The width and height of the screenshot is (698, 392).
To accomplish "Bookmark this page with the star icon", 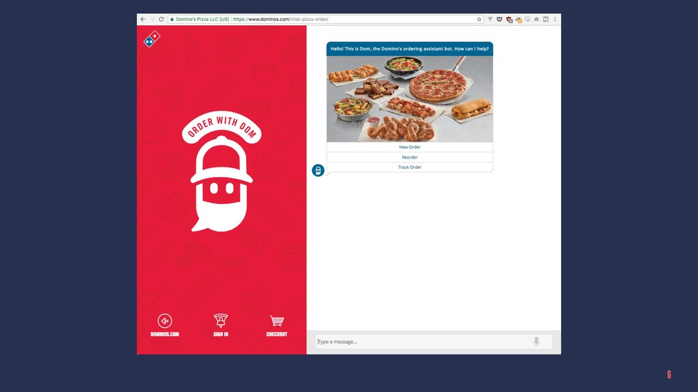I will [x=479, y=19].
